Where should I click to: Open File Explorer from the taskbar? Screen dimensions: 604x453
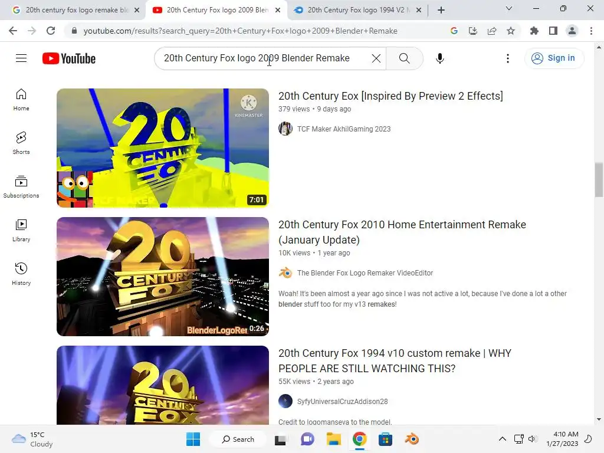pyautogui.click(x=334, y=439)
